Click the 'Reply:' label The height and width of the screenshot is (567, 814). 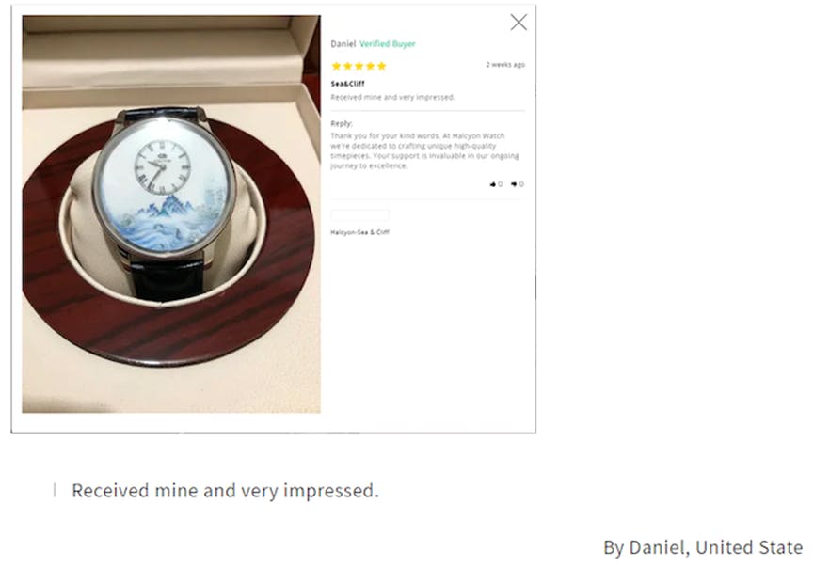(342, 123)
